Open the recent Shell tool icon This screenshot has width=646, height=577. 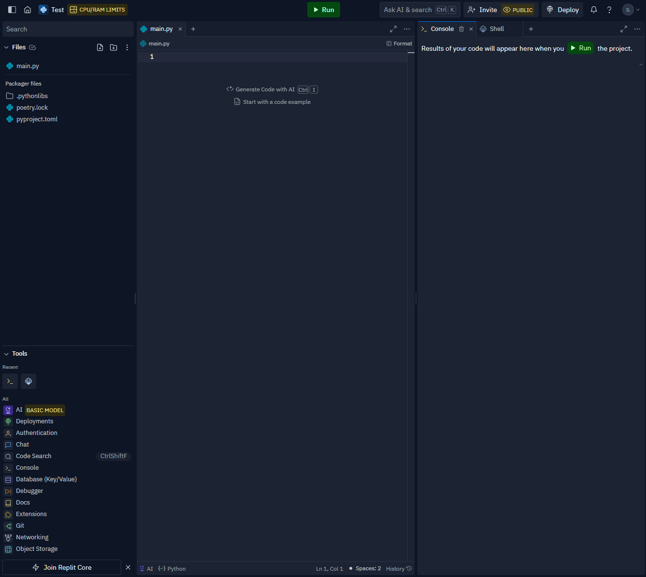[29, 381]
